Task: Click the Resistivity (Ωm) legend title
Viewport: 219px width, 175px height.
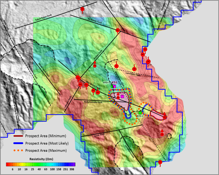Action: tap(41, 159)
